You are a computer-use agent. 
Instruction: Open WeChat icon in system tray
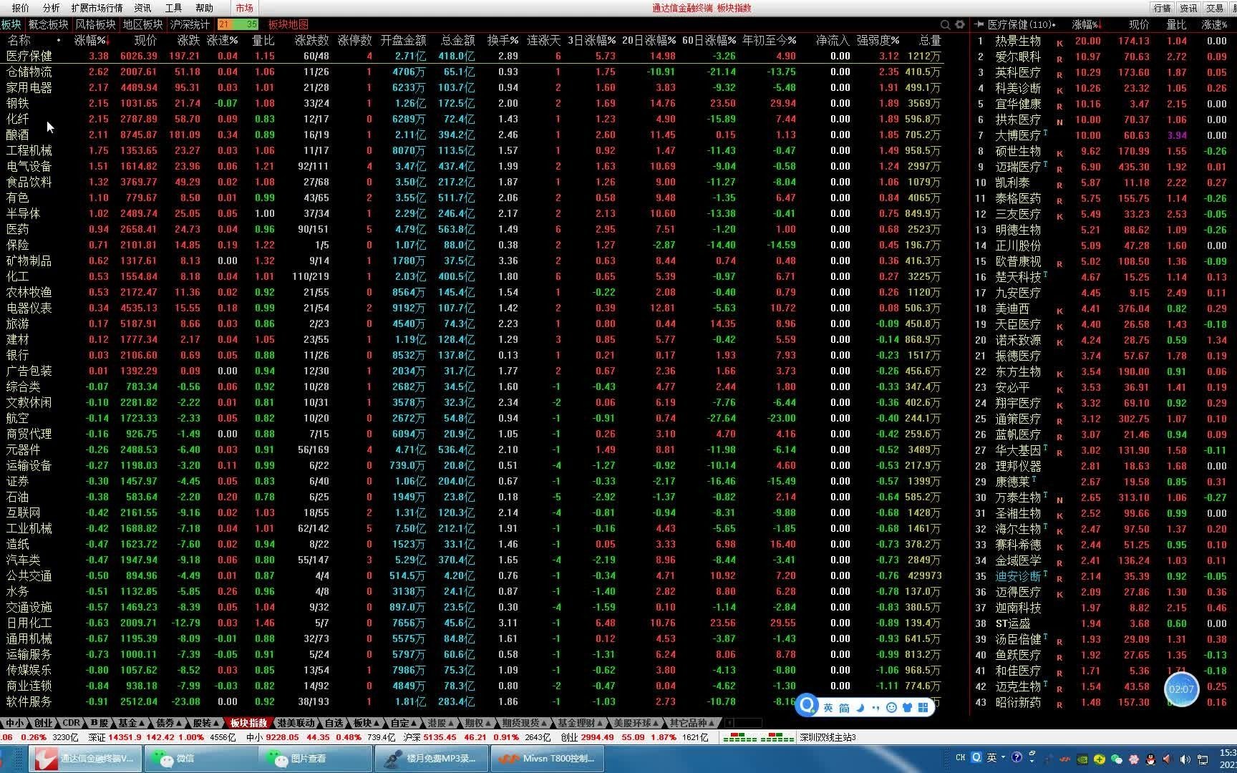pyautogui.click(x=1117, y=759)
